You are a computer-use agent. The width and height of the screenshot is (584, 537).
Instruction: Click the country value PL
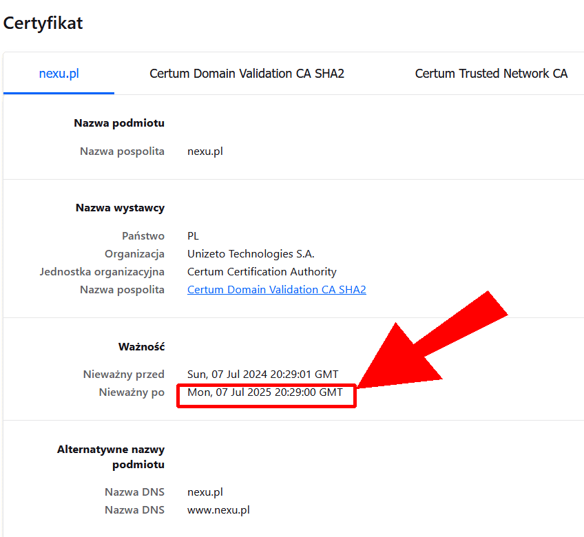[193, 236]
